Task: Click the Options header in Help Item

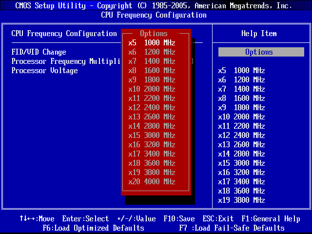Action: pyautogui.click(x=261, y=52)
